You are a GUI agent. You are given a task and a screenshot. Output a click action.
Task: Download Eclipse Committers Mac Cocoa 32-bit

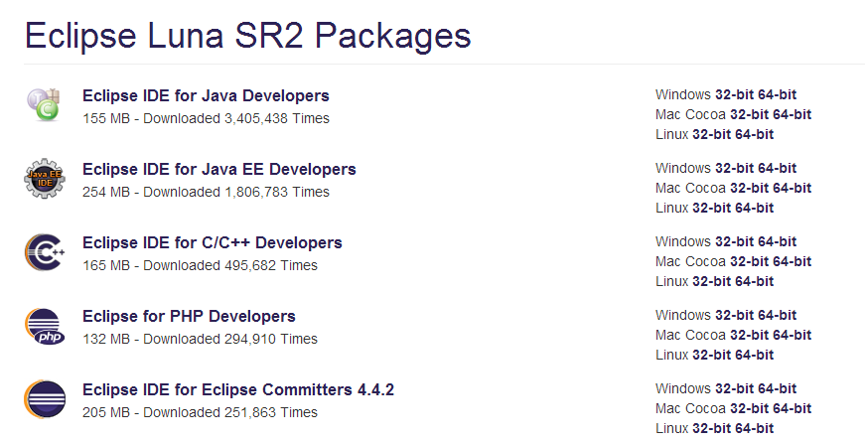(749, 408)
